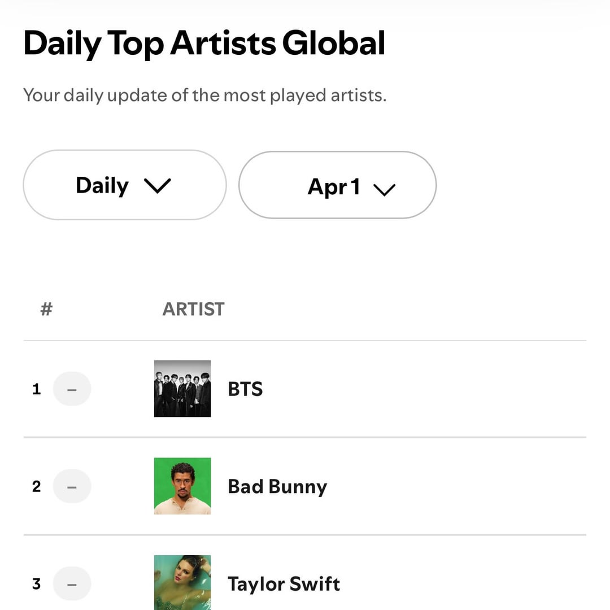Select the Bad Bunny name link
This screenshot has width=610, height=610.
pyautogui.click(x=277, y=486)
